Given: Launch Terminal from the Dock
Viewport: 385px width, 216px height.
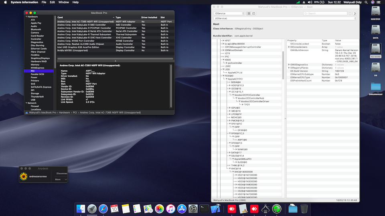Looking at the screenshot, I should pos(205,208).
